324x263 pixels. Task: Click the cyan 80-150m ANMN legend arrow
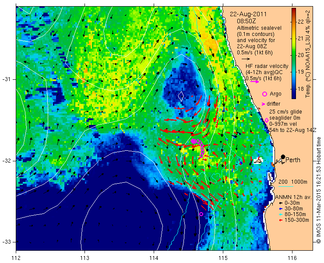coord(281,214)
